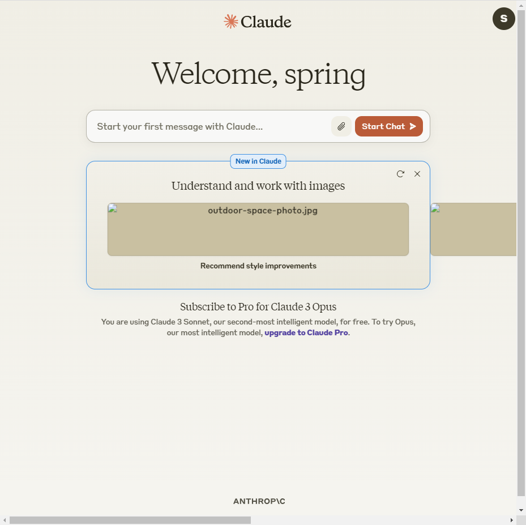Viewport: 526px width, 525px height.
Task: Select the partially visible second example image
Action: (x=473, y=229)
